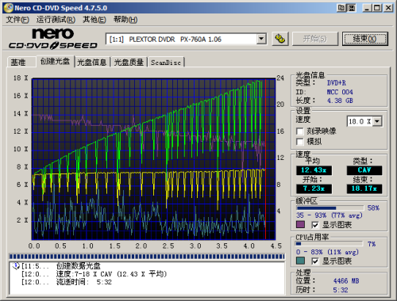Screen dimensions: 397x301
Task: Open the PLEXTOR drive selection dropdown
Action: [261, 39]
